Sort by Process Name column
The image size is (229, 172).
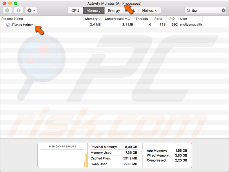click(x=42, y=19)
